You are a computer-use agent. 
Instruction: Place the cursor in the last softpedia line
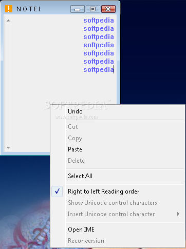click(99, 70)
